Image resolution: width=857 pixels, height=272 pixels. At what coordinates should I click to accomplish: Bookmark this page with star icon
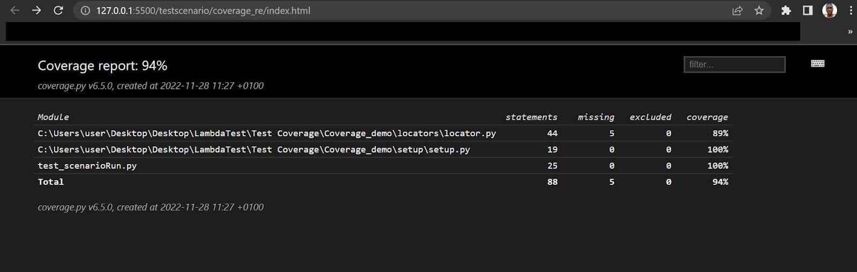tap(759, 10)
